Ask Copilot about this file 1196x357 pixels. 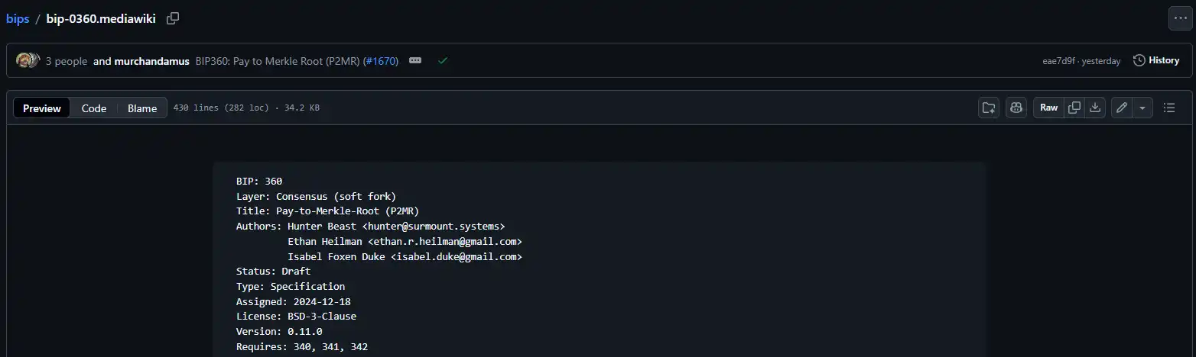(x=1016, y=108)
